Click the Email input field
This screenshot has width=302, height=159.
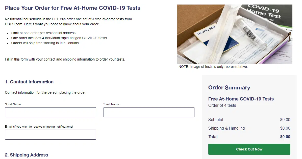[x=50, y=135]
